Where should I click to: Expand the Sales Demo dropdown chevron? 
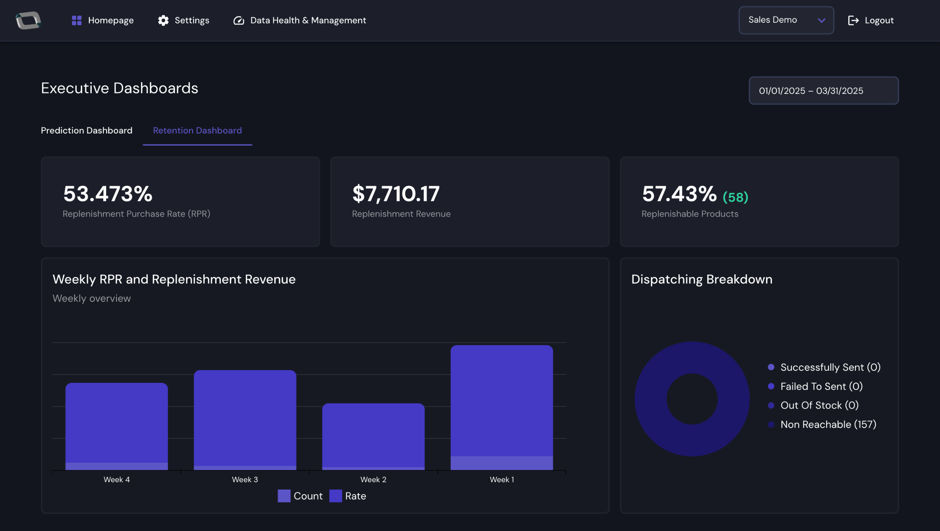pos(822,20)
